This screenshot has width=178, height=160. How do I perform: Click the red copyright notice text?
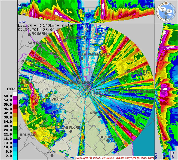[115, 158]
